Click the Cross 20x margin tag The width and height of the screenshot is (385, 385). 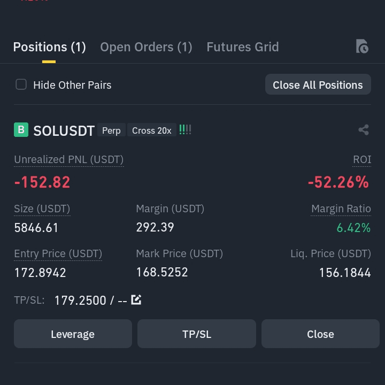coord(152,130)
